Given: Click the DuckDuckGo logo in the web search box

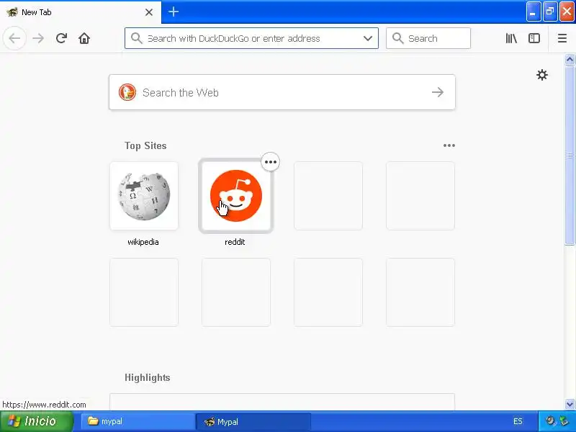Looking at the screenshot, I should [127, 92].
